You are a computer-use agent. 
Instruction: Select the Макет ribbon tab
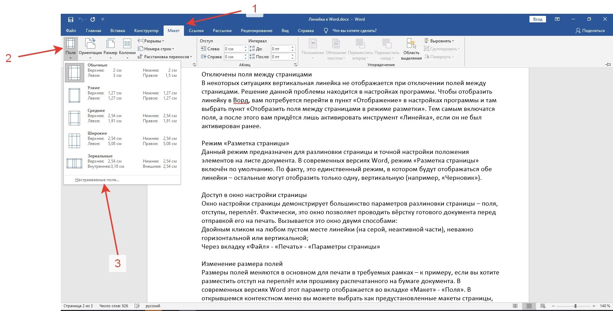click(x=174, y=31)
